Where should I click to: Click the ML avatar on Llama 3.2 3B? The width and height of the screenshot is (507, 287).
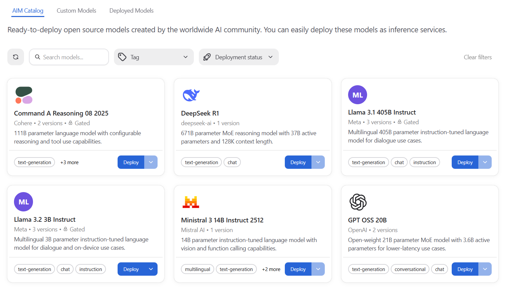[x=24, y=202]
